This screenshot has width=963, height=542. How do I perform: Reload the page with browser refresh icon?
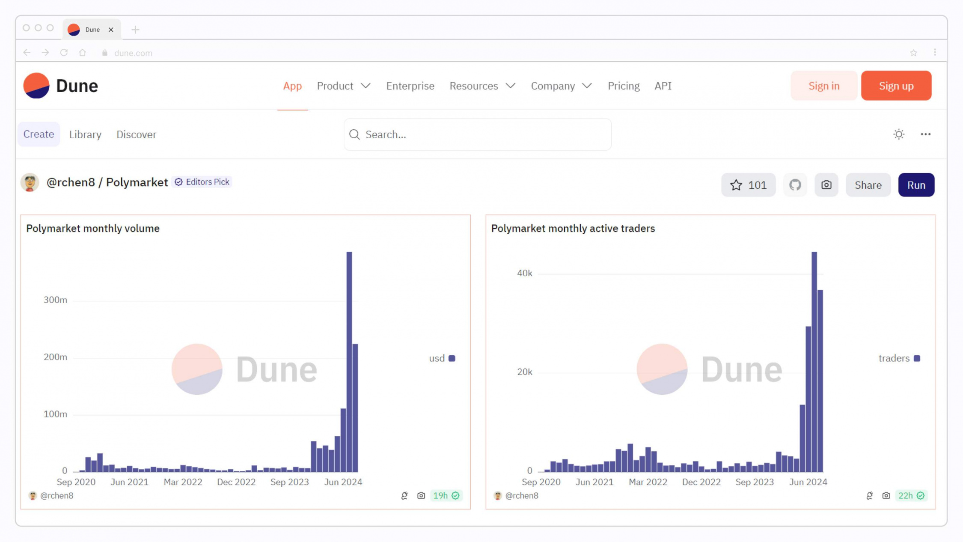click(64, 53)
